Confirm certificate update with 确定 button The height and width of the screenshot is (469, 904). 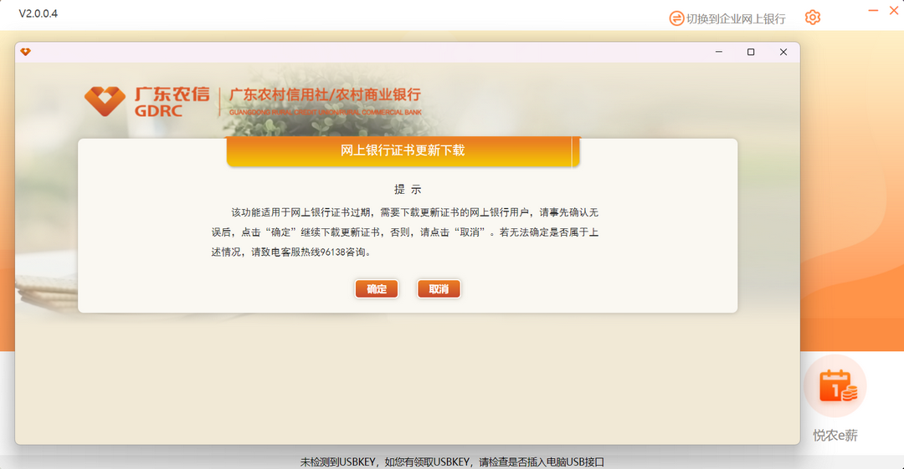point(377,288)
